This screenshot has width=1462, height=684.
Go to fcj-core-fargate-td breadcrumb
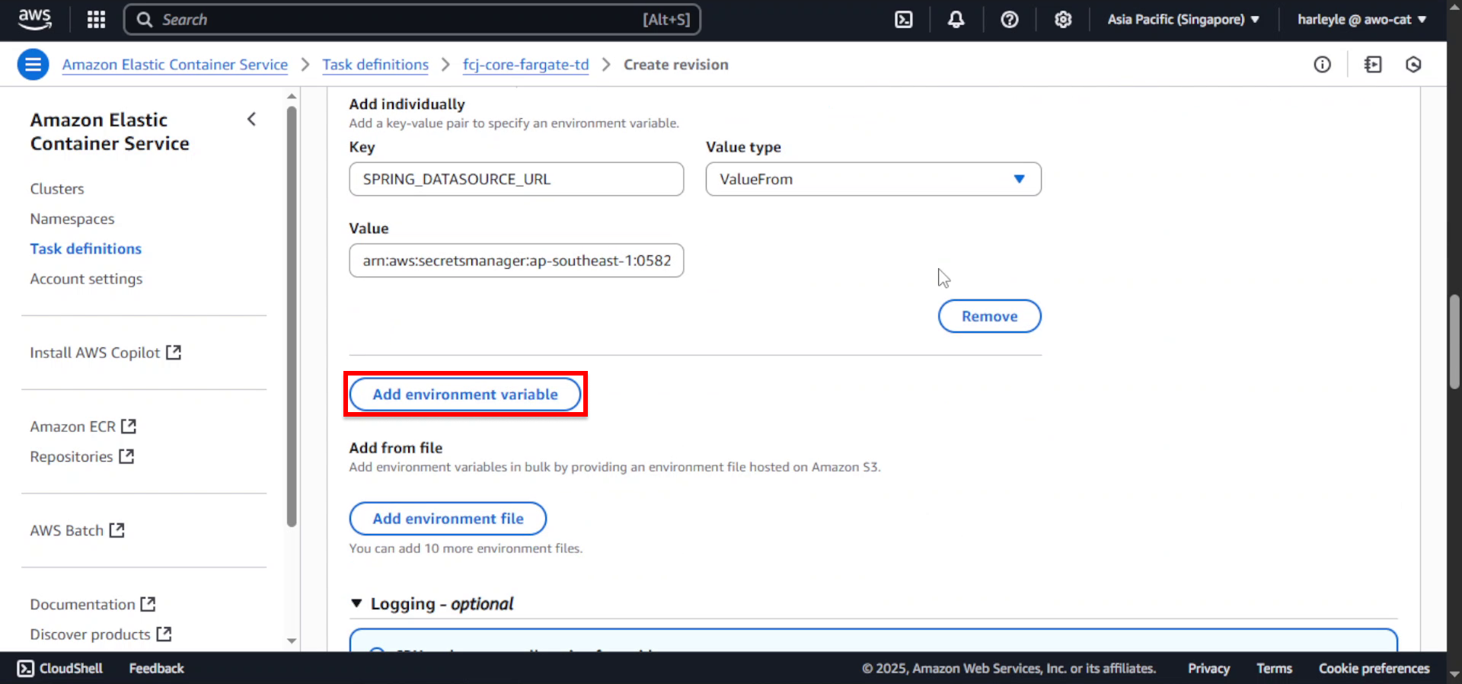(x=526, y=65)
